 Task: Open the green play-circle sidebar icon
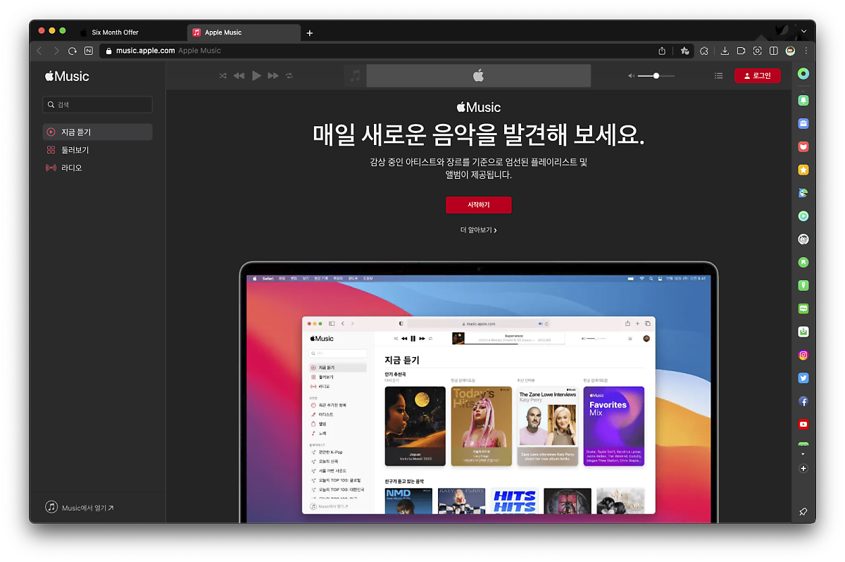click(803, 216)
